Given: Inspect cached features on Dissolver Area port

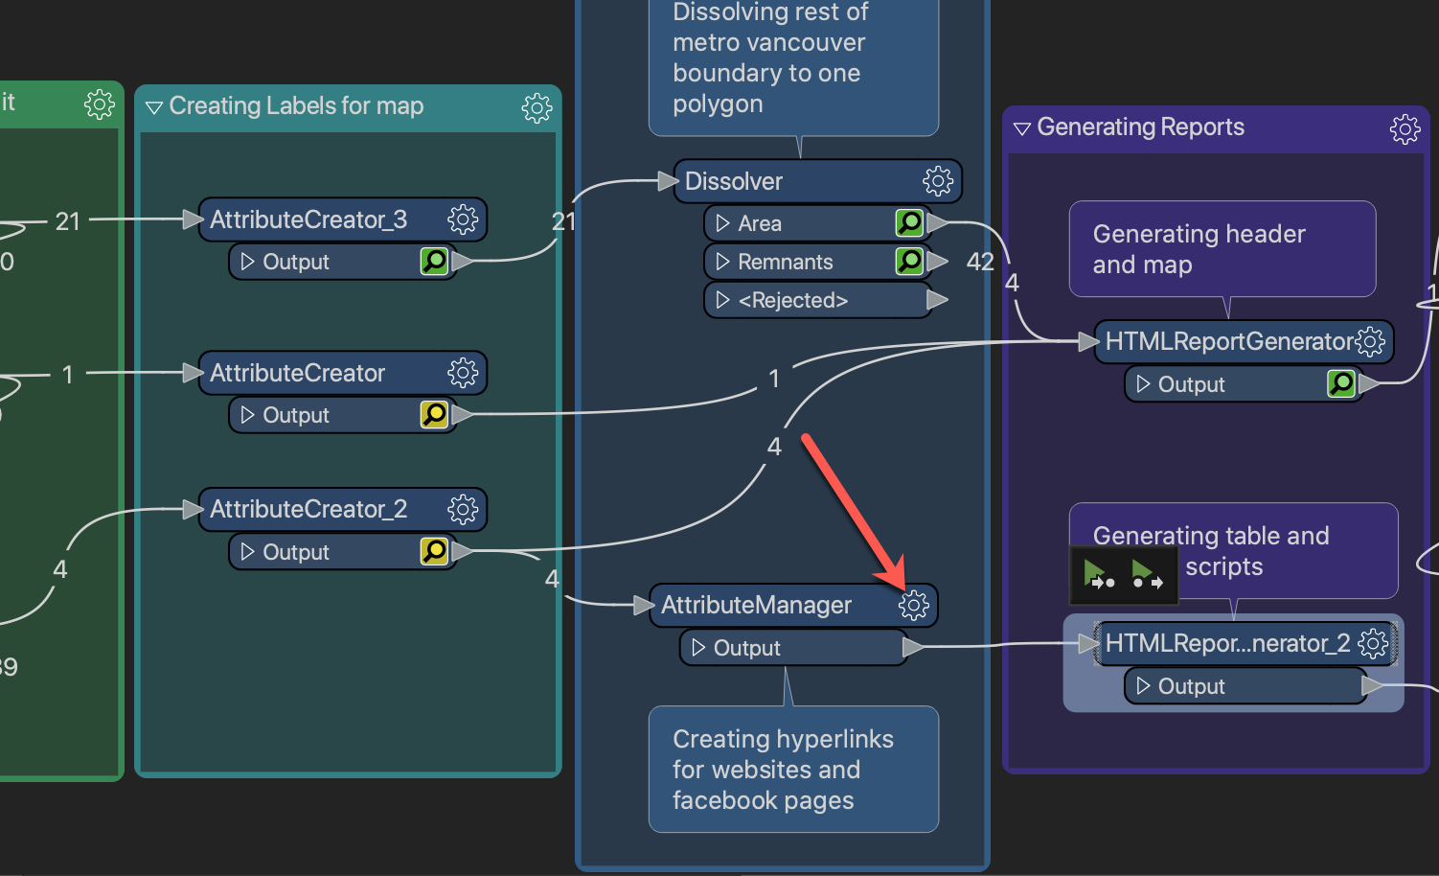Looking at the screenshot, I should (908, 223).
